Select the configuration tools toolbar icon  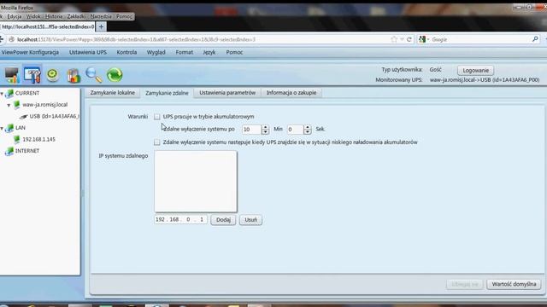pos(32,75)
